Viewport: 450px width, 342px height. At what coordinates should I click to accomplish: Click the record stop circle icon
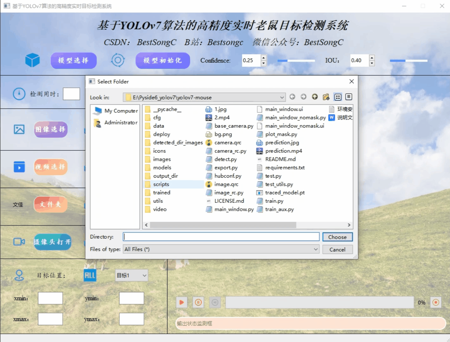click(436, 302)
